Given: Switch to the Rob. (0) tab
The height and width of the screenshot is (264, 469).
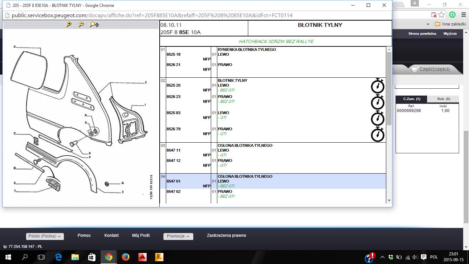Looking at the screenshot, I should (x=443, y=99).
